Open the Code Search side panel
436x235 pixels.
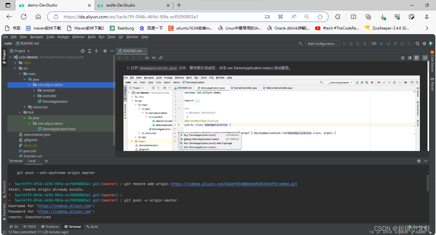tap(432, 61)
